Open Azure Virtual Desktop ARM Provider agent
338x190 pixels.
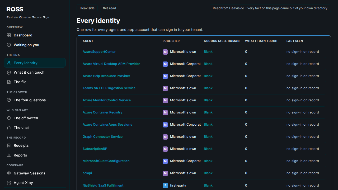pyautogui.click(x=111, y=64)
